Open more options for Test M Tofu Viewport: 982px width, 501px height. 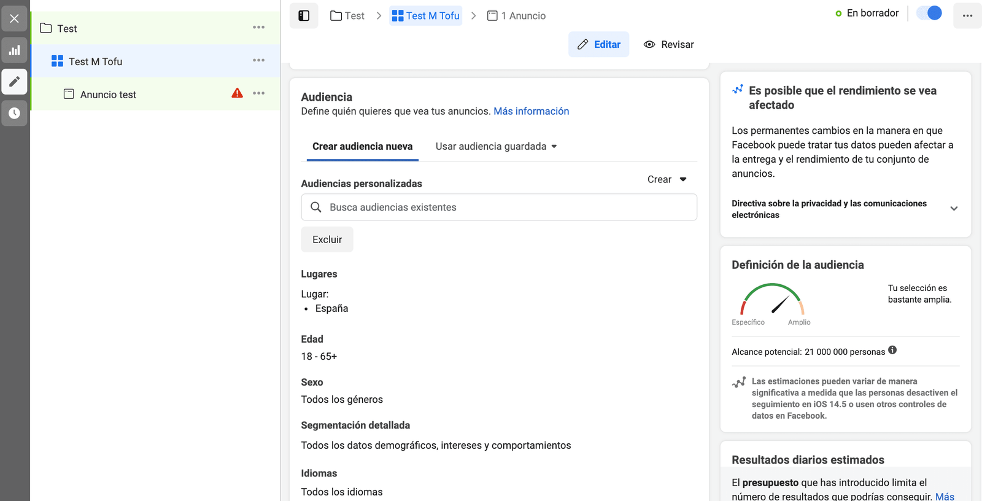pyautogui.click(x=258, y=60)
